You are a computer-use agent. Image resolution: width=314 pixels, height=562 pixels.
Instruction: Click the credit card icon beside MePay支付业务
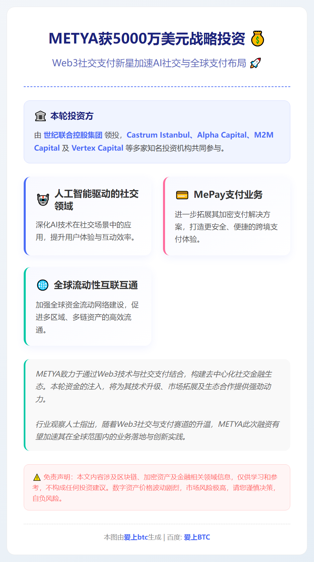[182, 195]
